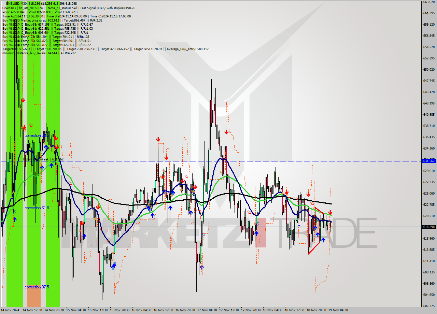
Task: Click the 'correction 61.8' chart label
Action: coord(37,208)
